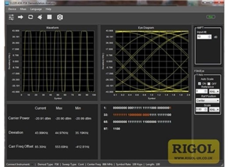Click the Rigol watermark logo
The width and height of the screenshot is (228, 167).
[x=194, y=152]
